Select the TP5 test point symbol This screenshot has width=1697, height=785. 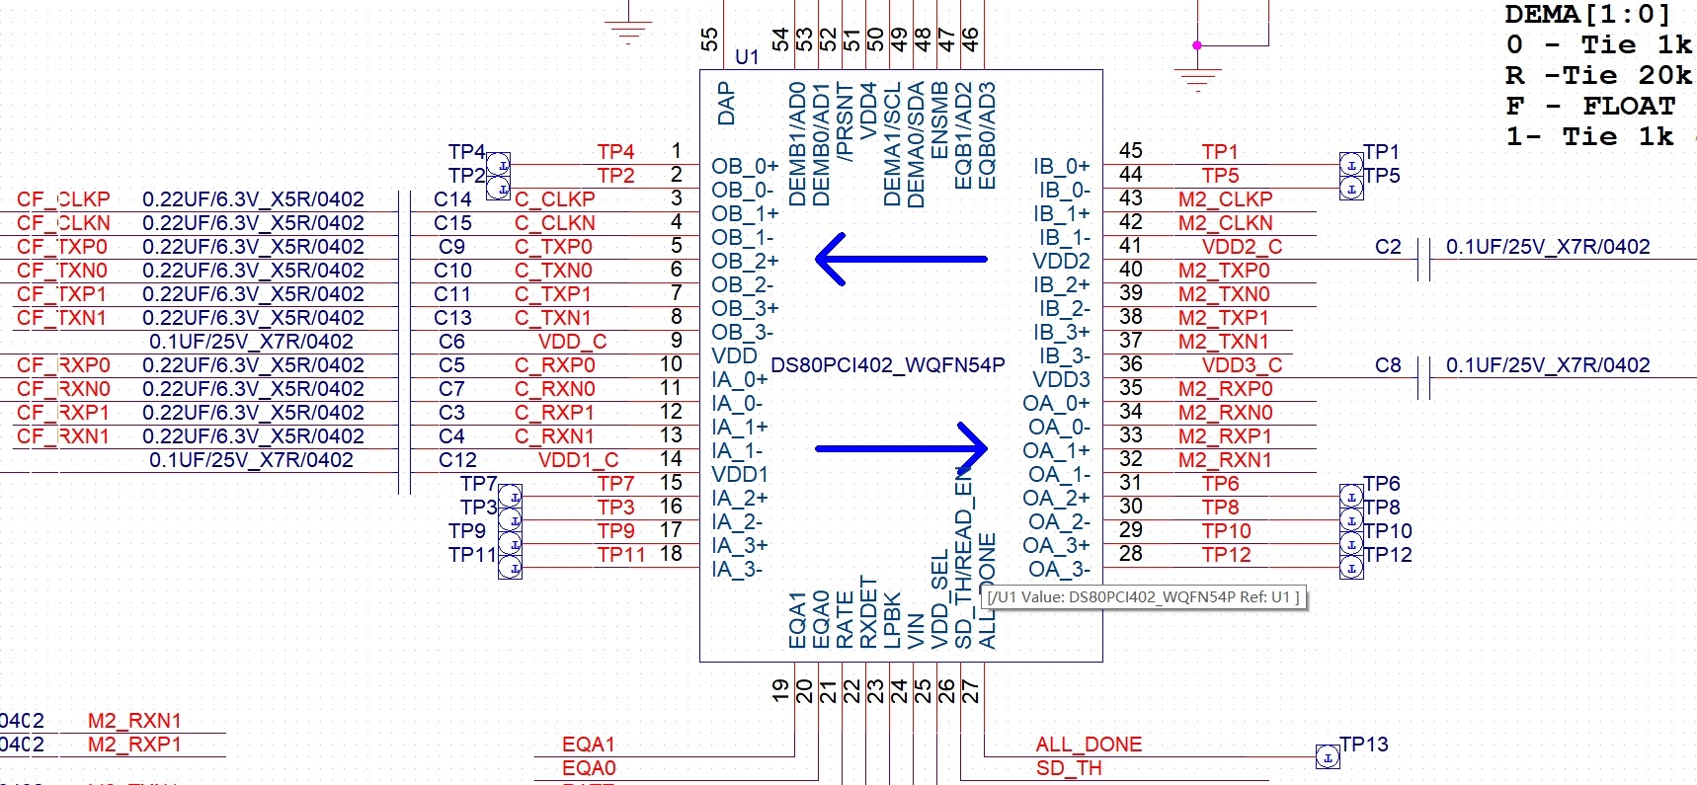1351,188
